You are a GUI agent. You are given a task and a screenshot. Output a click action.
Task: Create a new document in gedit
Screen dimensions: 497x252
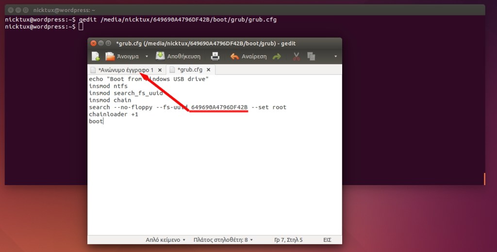(96, 56)
